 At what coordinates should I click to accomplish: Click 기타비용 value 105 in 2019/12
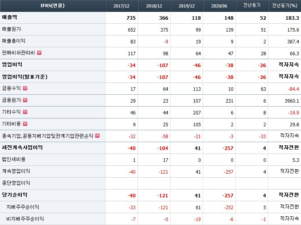(197, 125)
